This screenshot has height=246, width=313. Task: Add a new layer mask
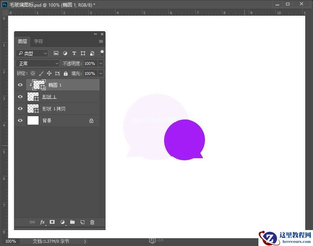[52, 222]
